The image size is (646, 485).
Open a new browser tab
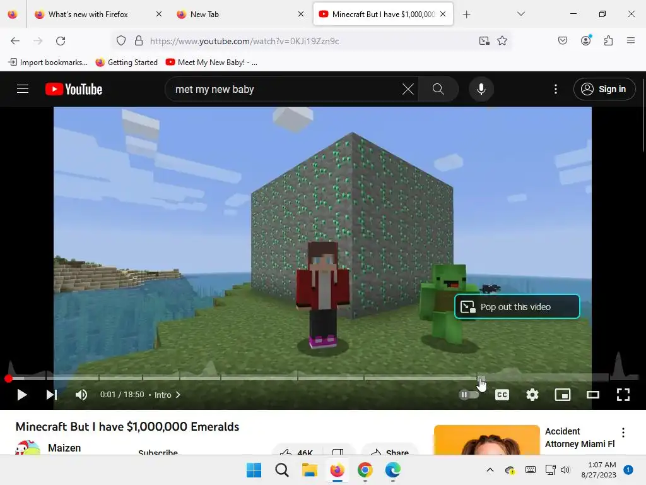tap(466, 15)
